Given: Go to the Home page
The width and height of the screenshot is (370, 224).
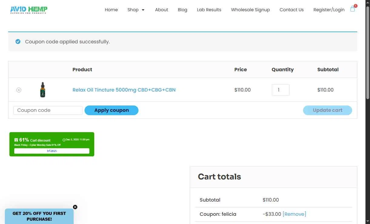Looking at the screenshot, I should click(x=111, y=10).
